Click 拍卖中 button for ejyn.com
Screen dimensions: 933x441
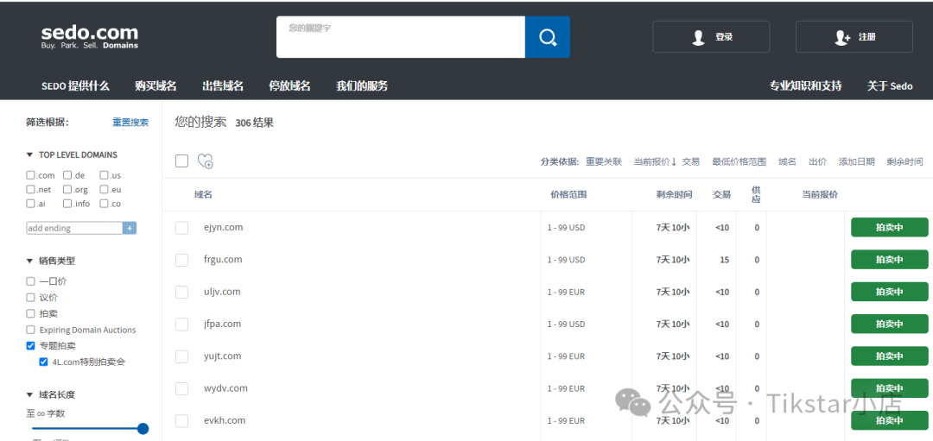(890, 227)
